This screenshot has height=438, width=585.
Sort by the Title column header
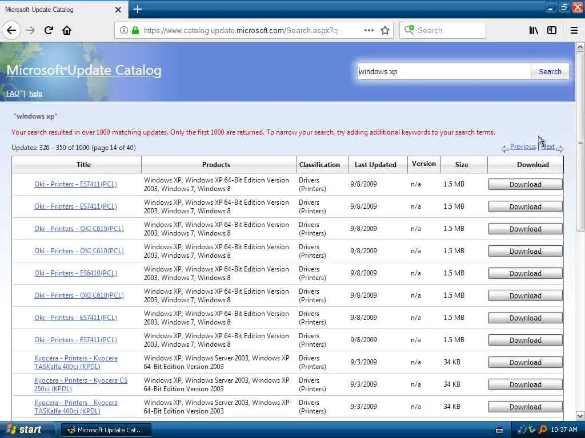pos(77,165)
